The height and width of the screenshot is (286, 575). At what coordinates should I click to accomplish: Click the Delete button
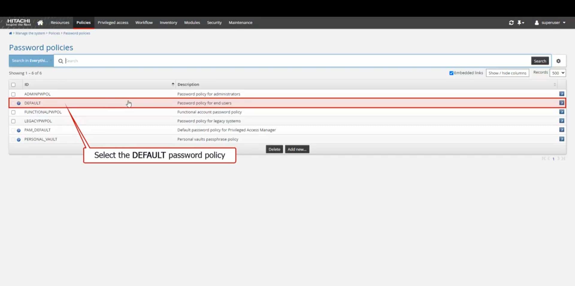tap(274, 149)
